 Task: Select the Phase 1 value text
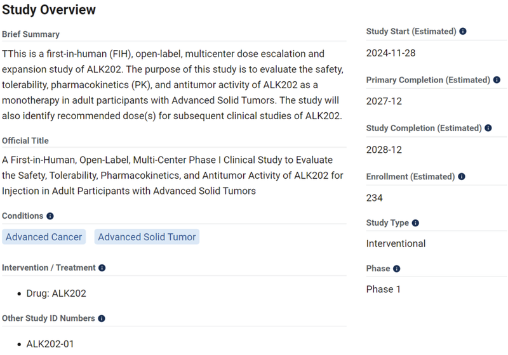tap(384, 290)
